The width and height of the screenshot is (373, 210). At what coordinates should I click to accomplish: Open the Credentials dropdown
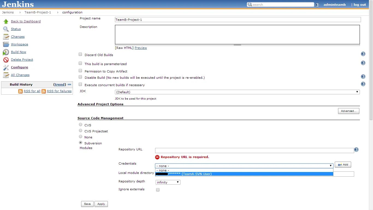coord(244,166)
